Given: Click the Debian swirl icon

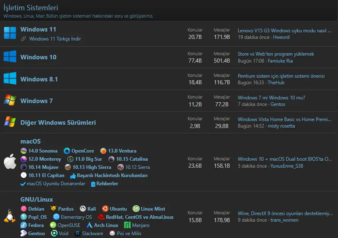Looking at the screenshot, I should [x=24, y=209].
